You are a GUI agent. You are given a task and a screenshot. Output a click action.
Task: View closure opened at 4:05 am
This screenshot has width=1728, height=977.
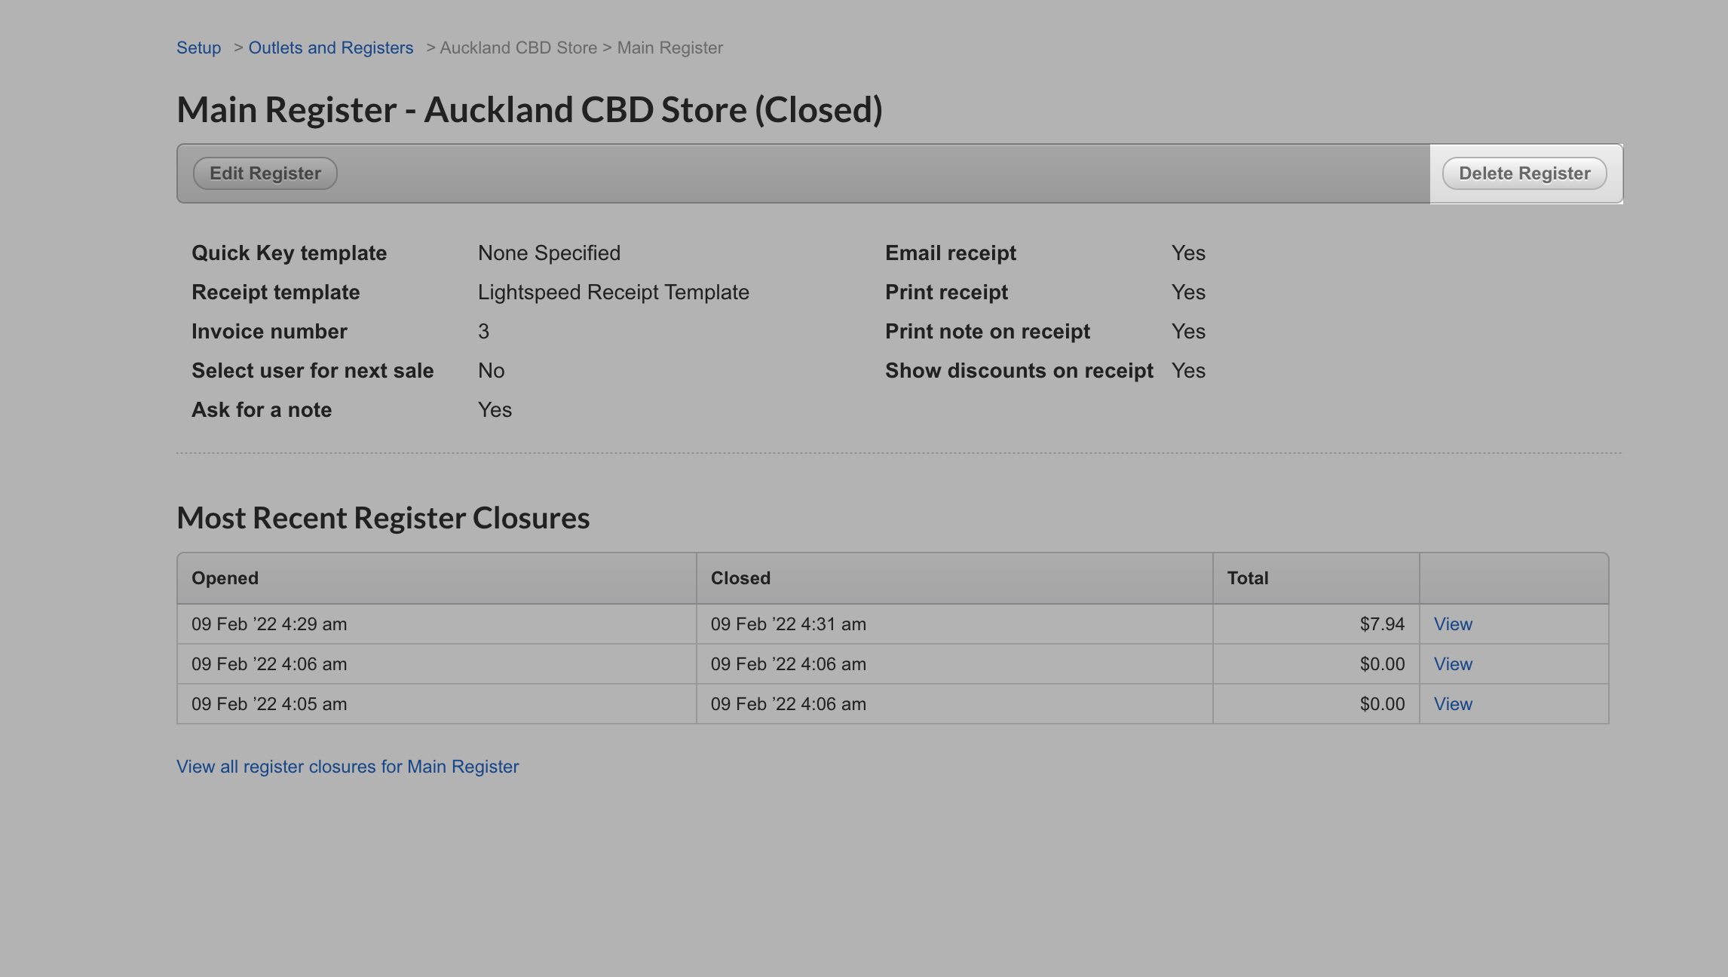pyautogui.click(x=1452, y=704)
